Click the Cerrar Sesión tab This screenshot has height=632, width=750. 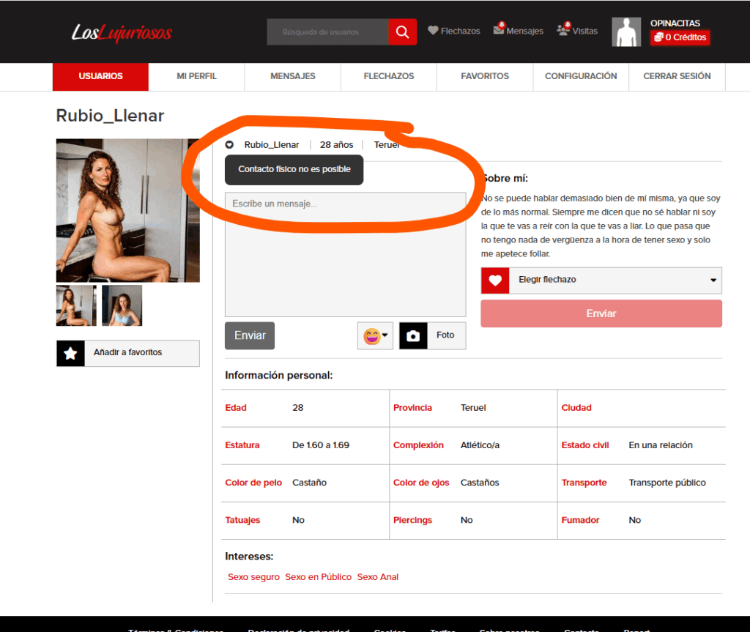click(677, 76)
